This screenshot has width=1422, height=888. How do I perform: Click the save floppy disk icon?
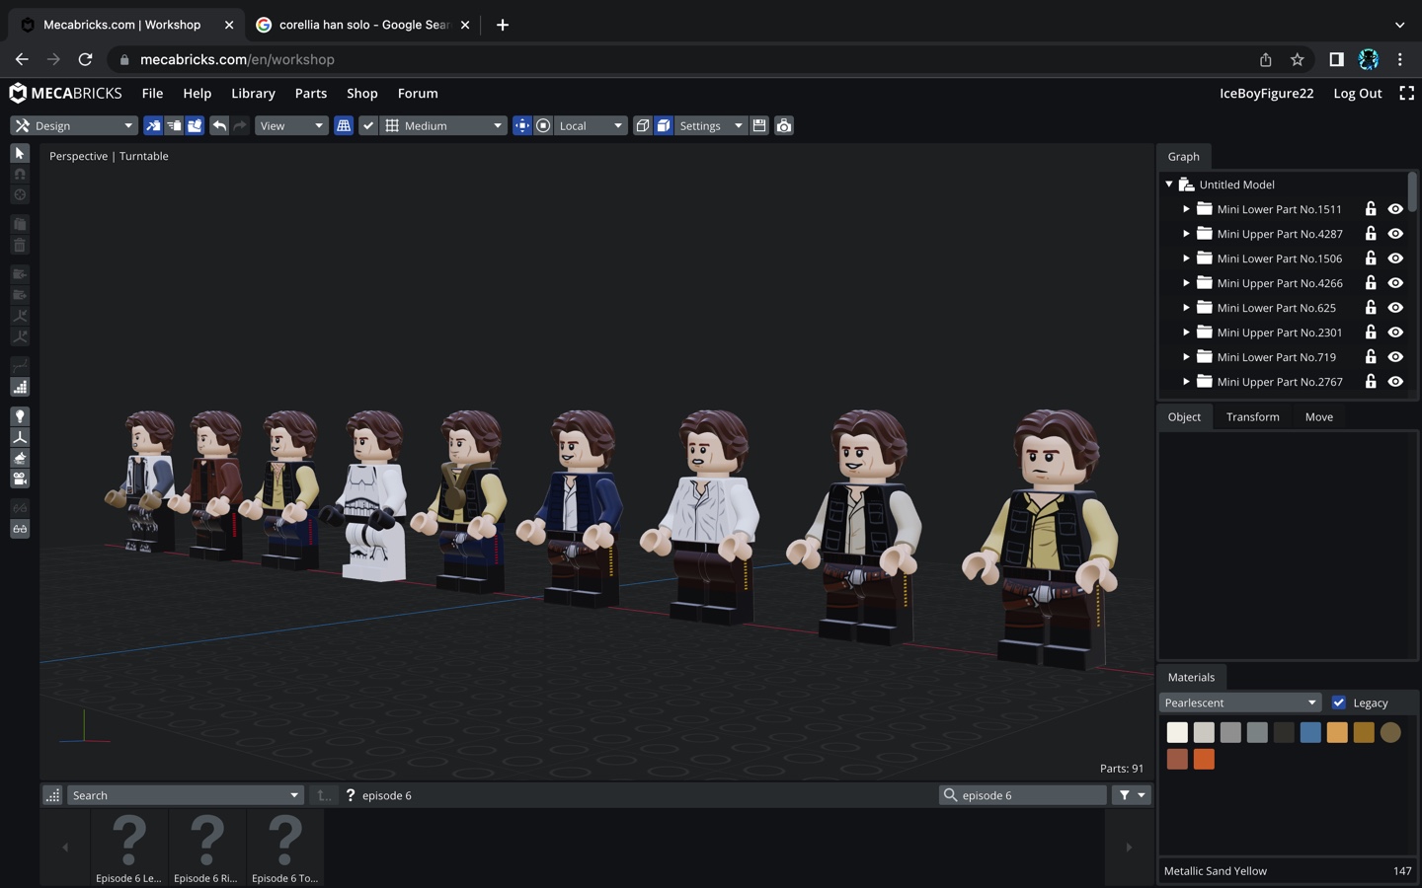759,125
